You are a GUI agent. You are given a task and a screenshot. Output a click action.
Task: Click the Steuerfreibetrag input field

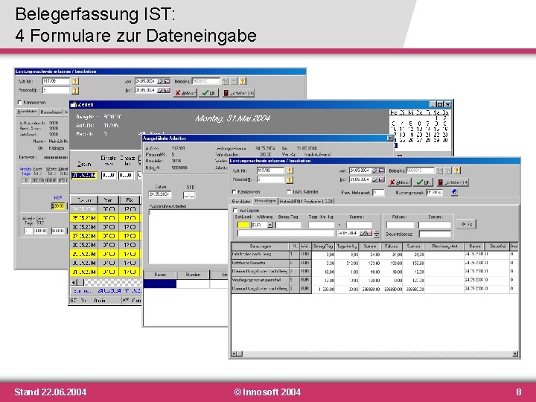[x=435, y=234]
